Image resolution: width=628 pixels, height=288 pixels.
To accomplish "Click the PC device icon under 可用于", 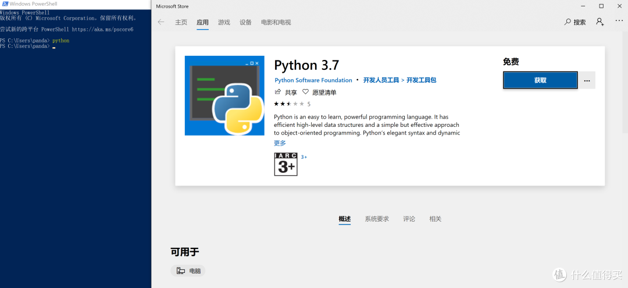I will 181,271.
